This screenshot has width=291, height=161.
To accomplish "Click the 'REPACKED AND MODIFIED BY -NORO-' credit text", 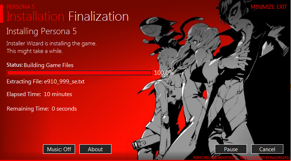I will pyautogui.click(x=222, y=158).
